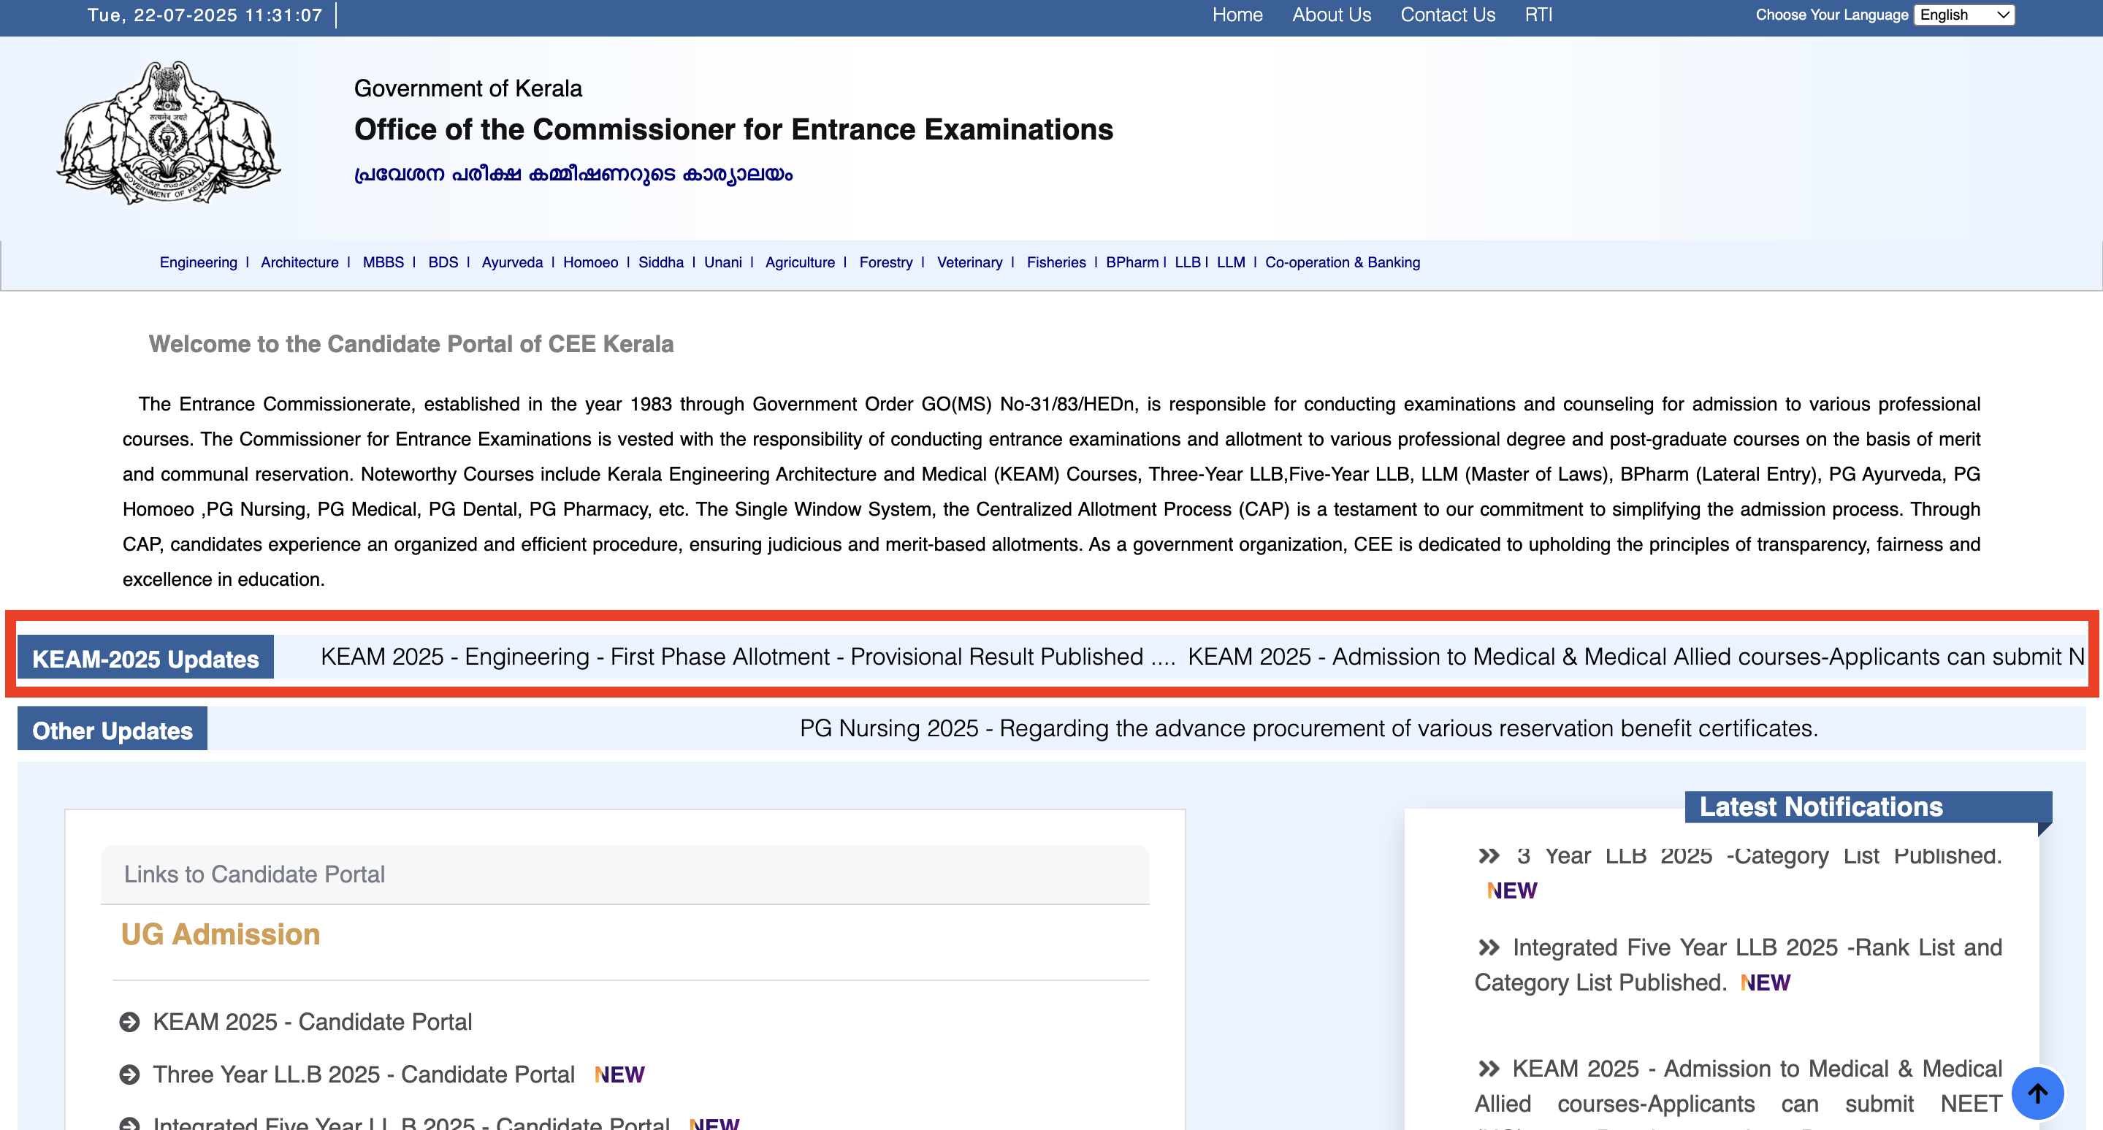The width and height of the screenshot is (2103, 1130).
Task: Click the Government of Kerala emblem logo
Action: click(169, 132)
